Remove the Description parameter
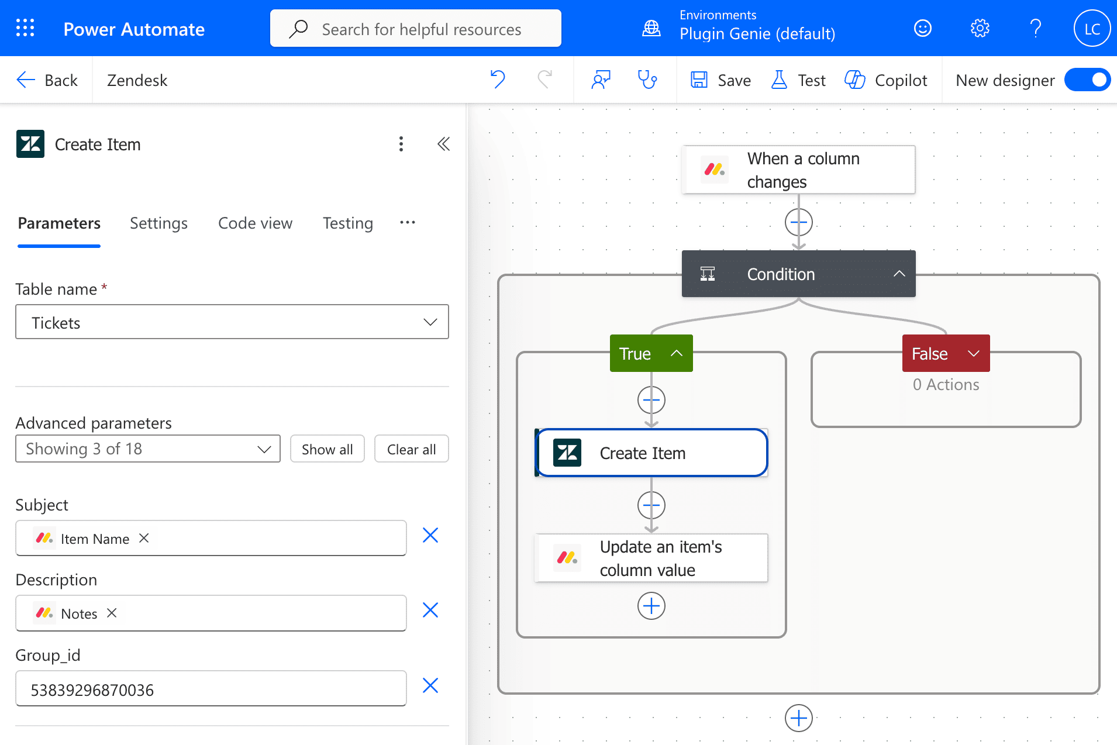The height and width of the screenshot is (745, 1117). (x=430, y=610)
